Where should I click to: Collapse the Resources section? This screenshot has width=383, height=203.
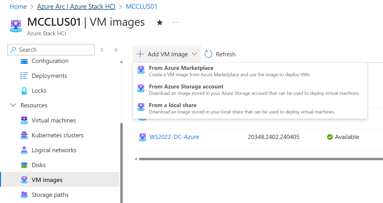click(13, 105)
